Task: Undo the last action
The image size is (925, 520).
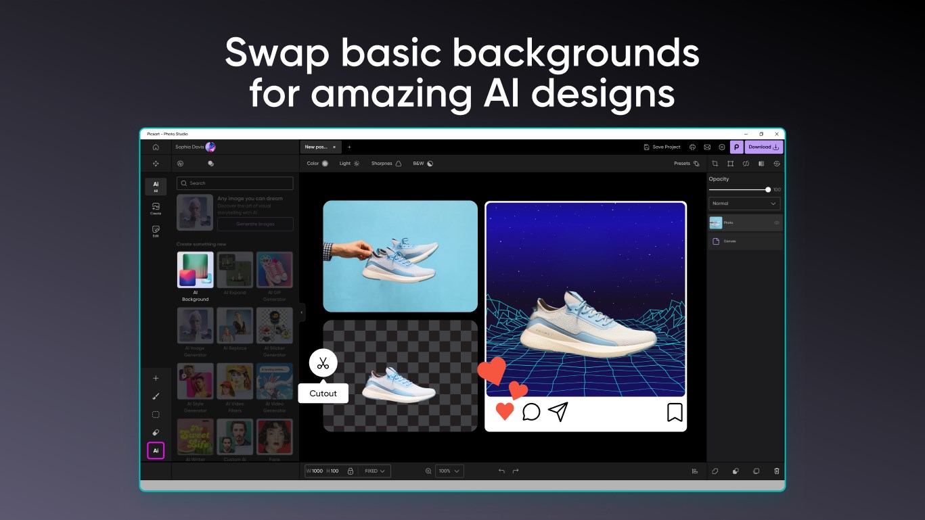Action: coord(501,471)
